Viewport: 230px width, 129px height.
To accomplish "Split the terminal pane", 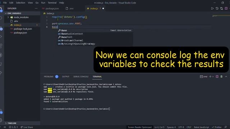I will point(217,77).
